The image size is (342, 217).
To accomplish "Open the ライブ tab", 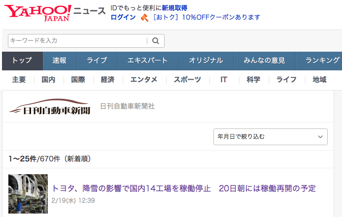I will point(97,61).
